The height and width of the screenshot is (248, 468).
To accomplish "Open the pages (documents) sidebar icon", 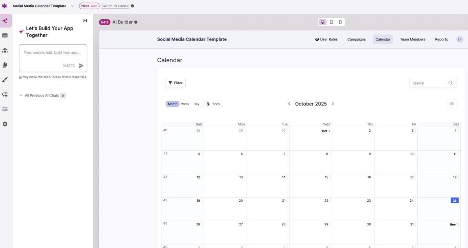I will tap(5, 65).
